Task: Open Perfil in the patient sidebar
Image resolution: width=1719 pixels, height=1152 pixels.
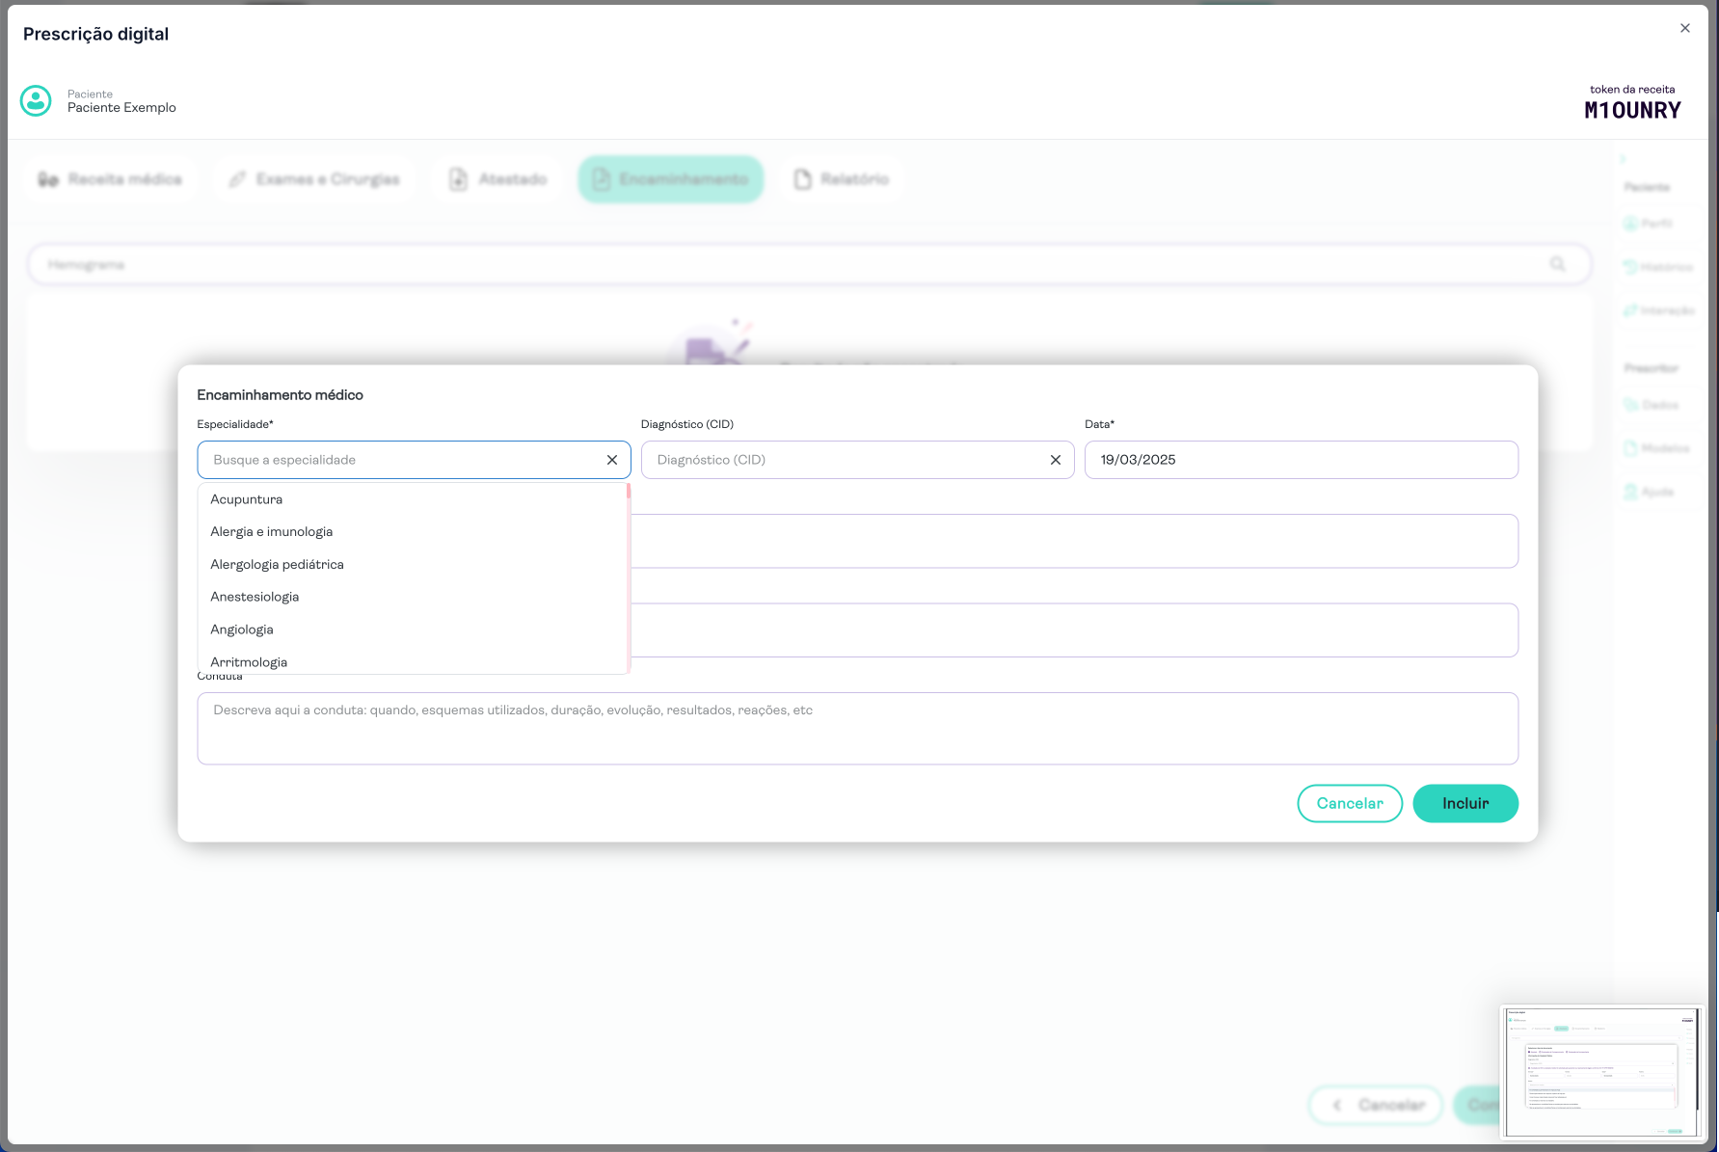Action: [x=1649, y=224]
